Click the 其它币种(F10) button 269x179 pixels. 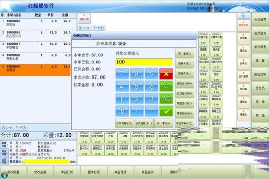[185, 123]
